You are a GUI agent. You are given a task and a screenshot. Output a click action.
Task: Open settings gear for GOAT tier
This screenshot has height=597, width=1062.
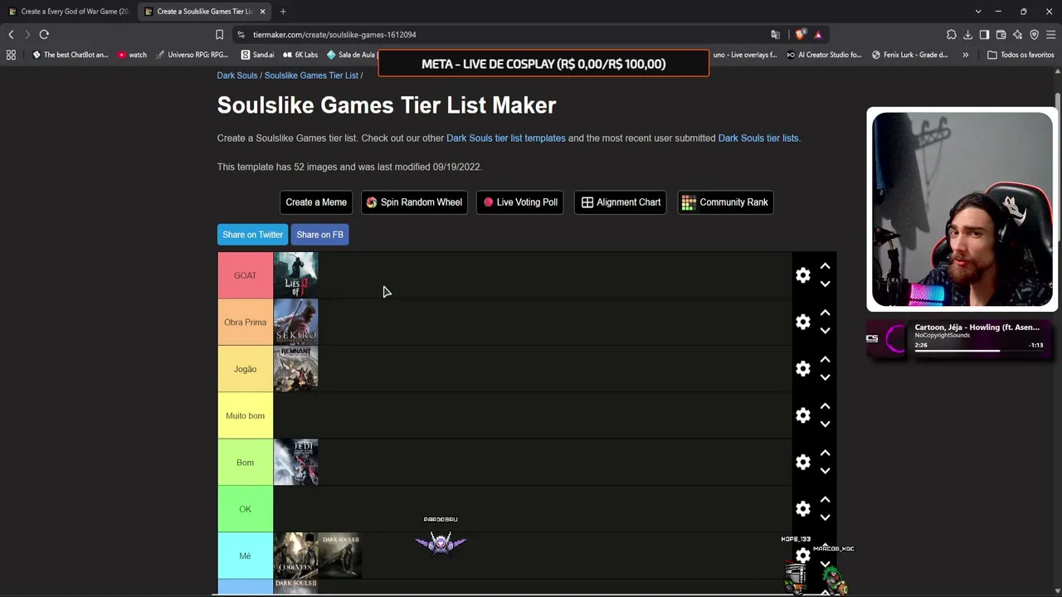tap(802, 275)
